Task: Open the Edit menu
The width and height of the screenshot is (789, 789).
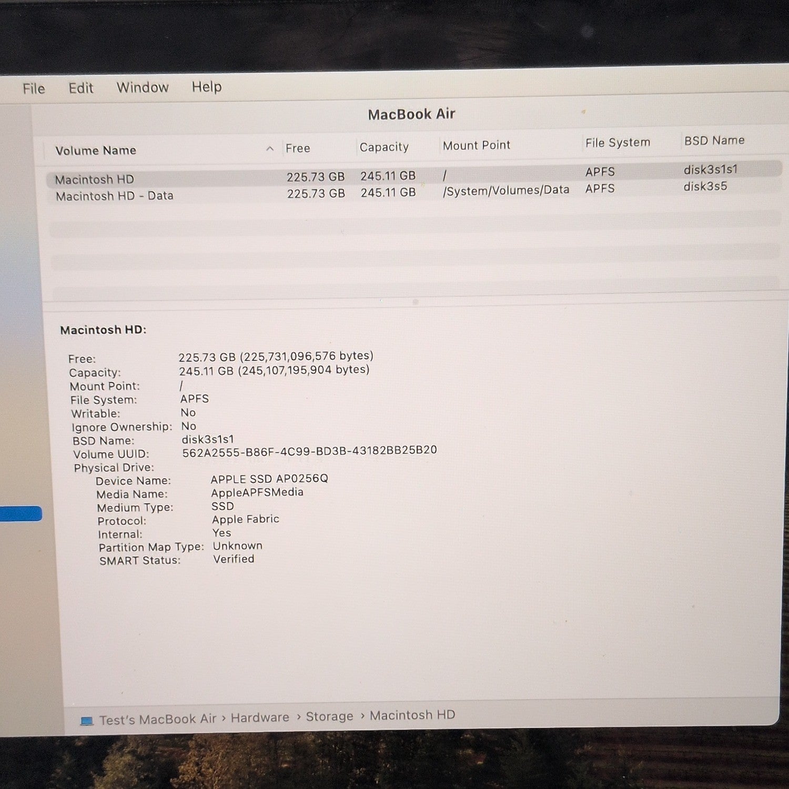Action: pyautogui.click(x=81, y=88)
